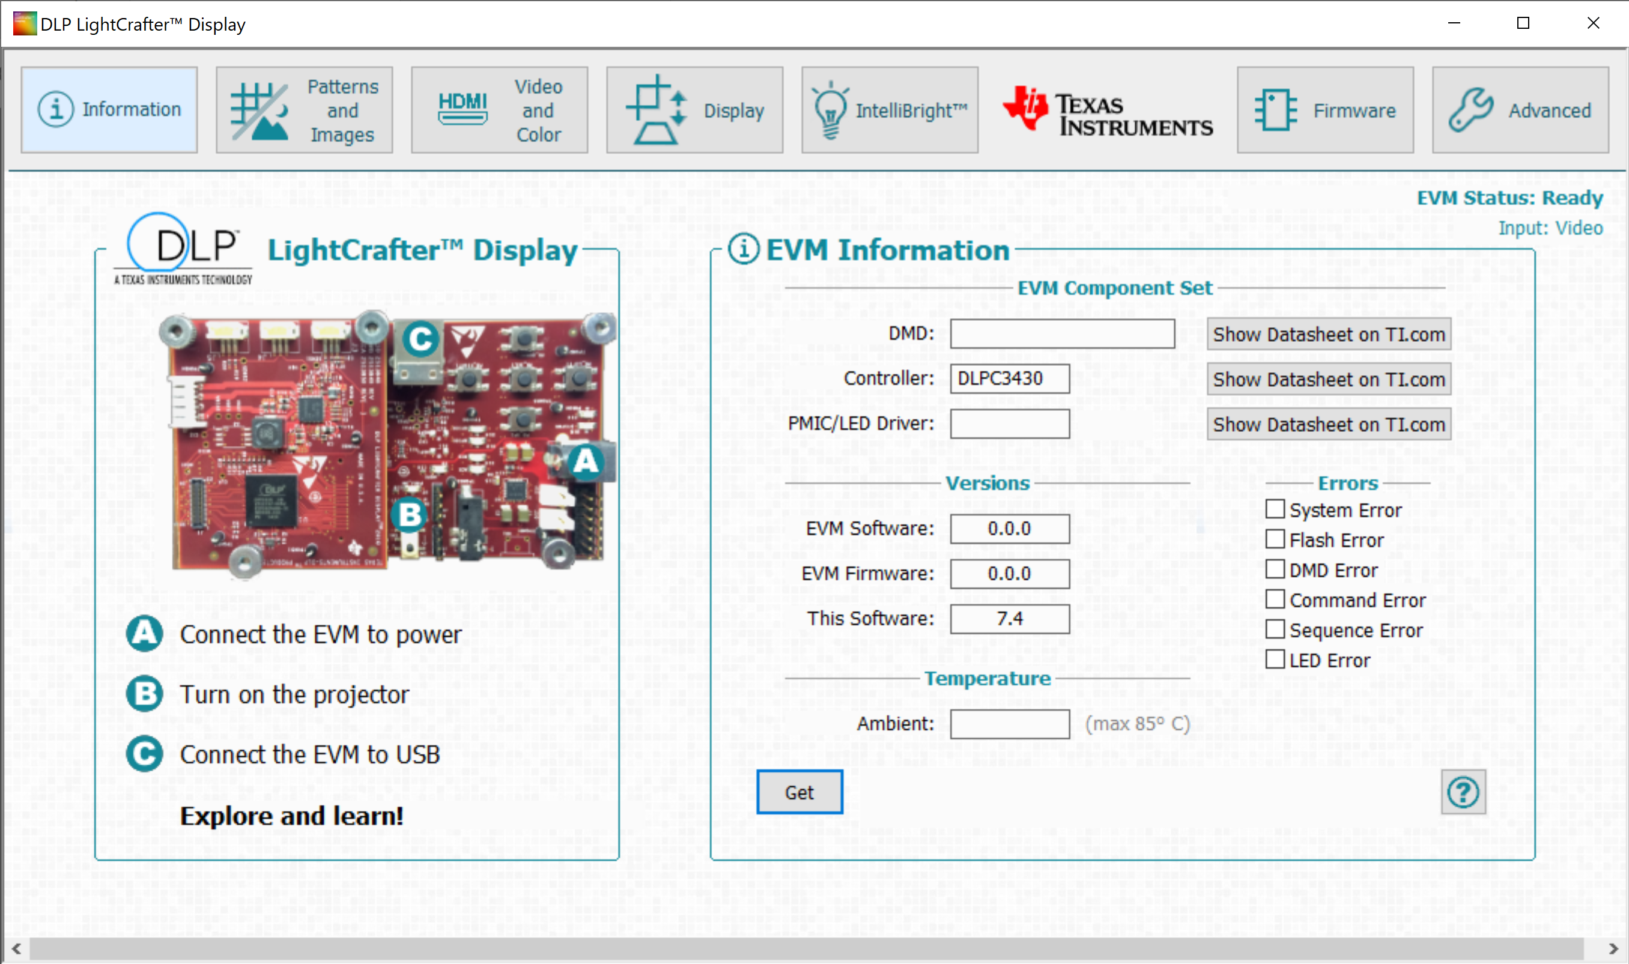Image resolution: width=1629 pixels, height=964 pixels.
Task: Toggle Command Error checkbox
Action: tap(1275, 599)
